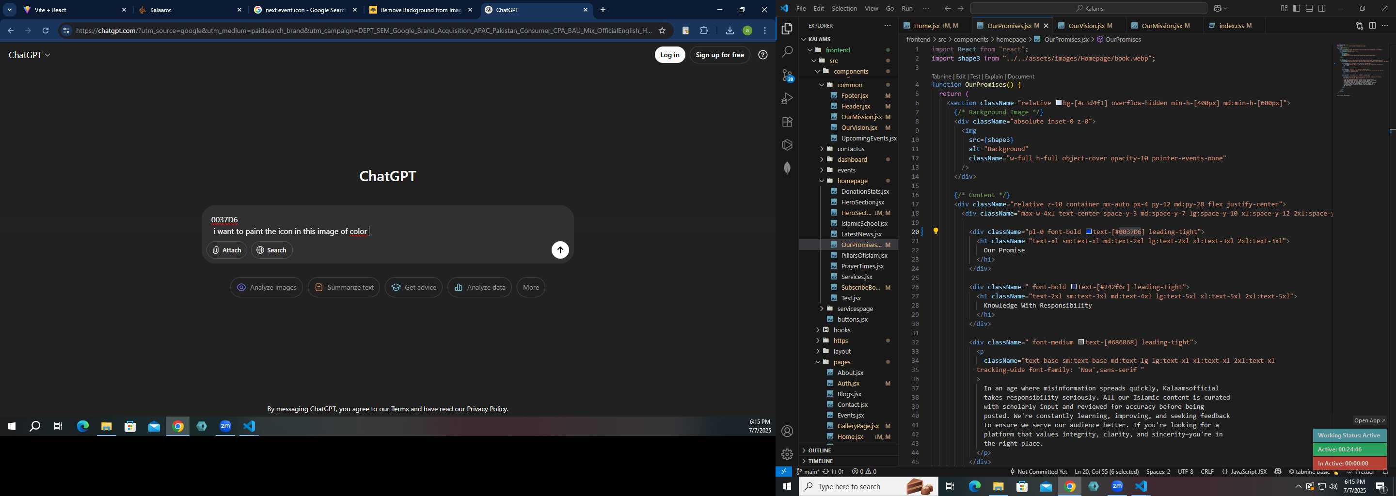The image size is (1396, 496).
Task: Toggle the VS Code secondary side bar
Action: pos(1322,9)
